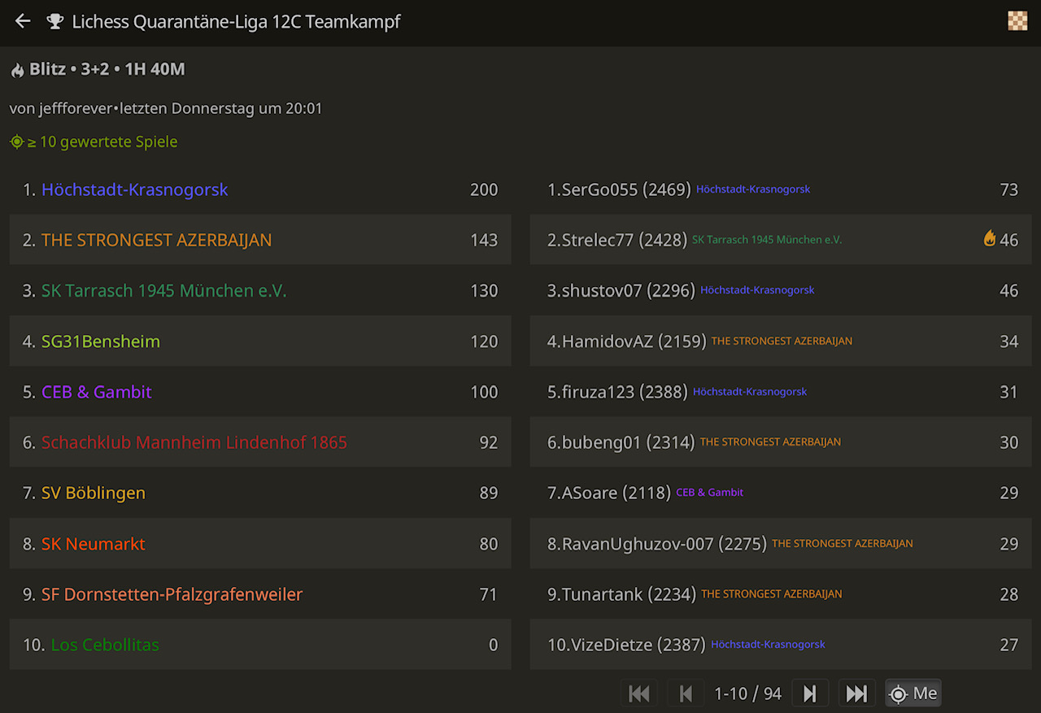The height and width of the screenshot is (713, 1041).
Task: Open player Tunartank (2234)
Action: point(781,594)
